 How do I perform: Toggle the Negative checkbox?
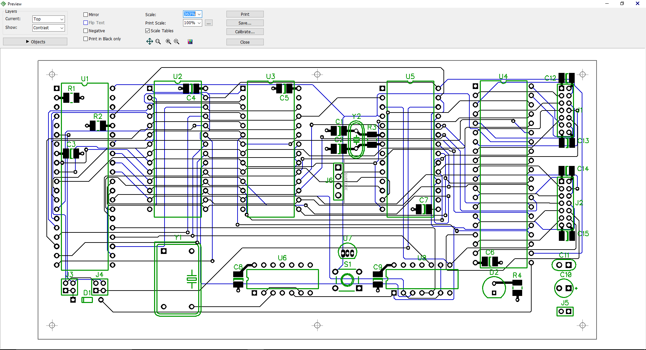[86, 31]
